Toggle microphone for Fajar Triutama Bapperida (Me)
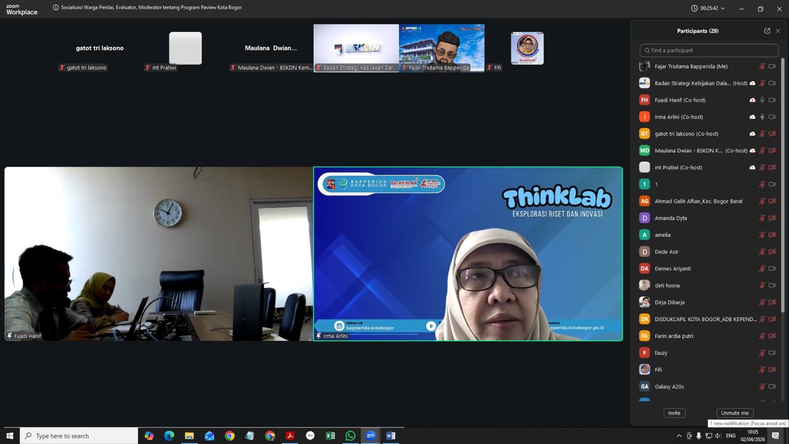Screen dimensions: 789x444 (762, 66)
